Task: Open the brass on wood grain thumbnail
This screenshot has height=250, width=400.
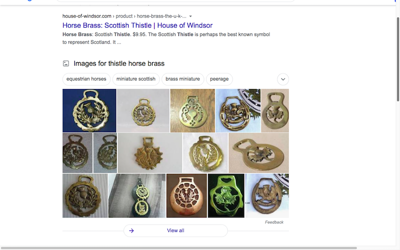Action: (x=192, y=110)
